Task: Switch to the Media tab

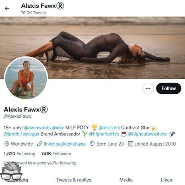Action: [126, 180]
